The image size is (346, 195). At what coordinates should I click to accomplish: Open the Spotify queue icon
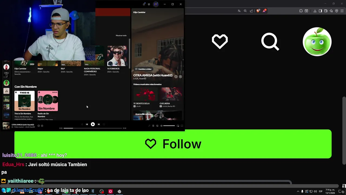pos(153,126)
